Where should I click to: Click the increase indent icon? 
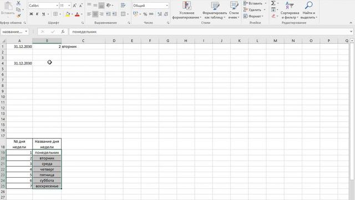(115, 14)
